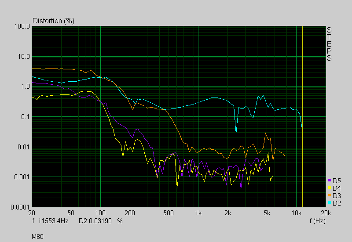
Task: Click the 10.0 y-axis label
Action: click(24, 57)
